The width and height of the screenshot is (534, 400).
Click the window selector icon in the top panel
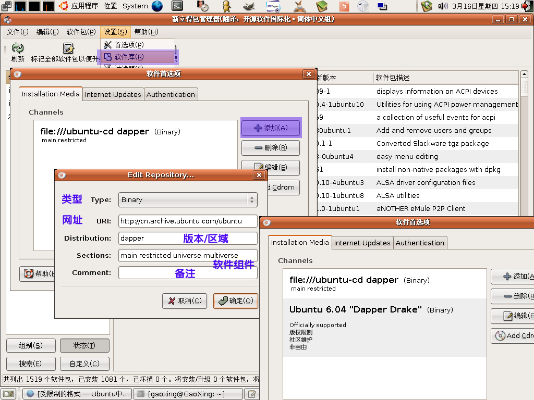6,6
